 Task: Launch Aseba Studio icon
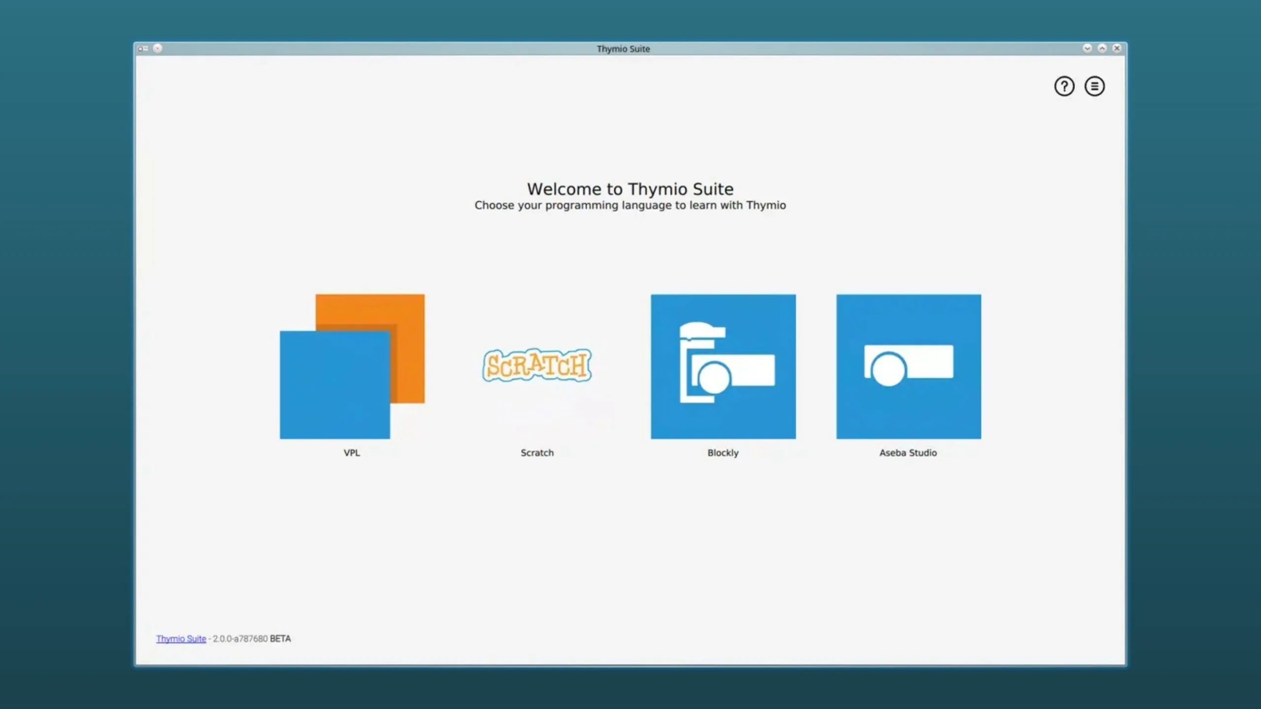[908, 366]
